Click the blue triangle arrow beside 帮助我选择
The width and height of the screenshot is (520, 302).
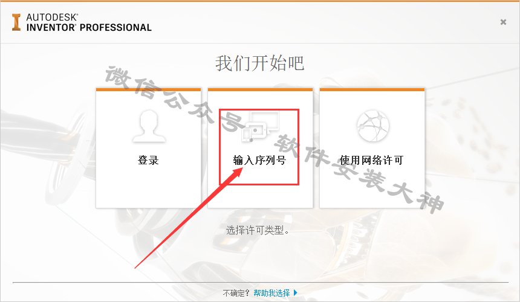tap(296, 293)
